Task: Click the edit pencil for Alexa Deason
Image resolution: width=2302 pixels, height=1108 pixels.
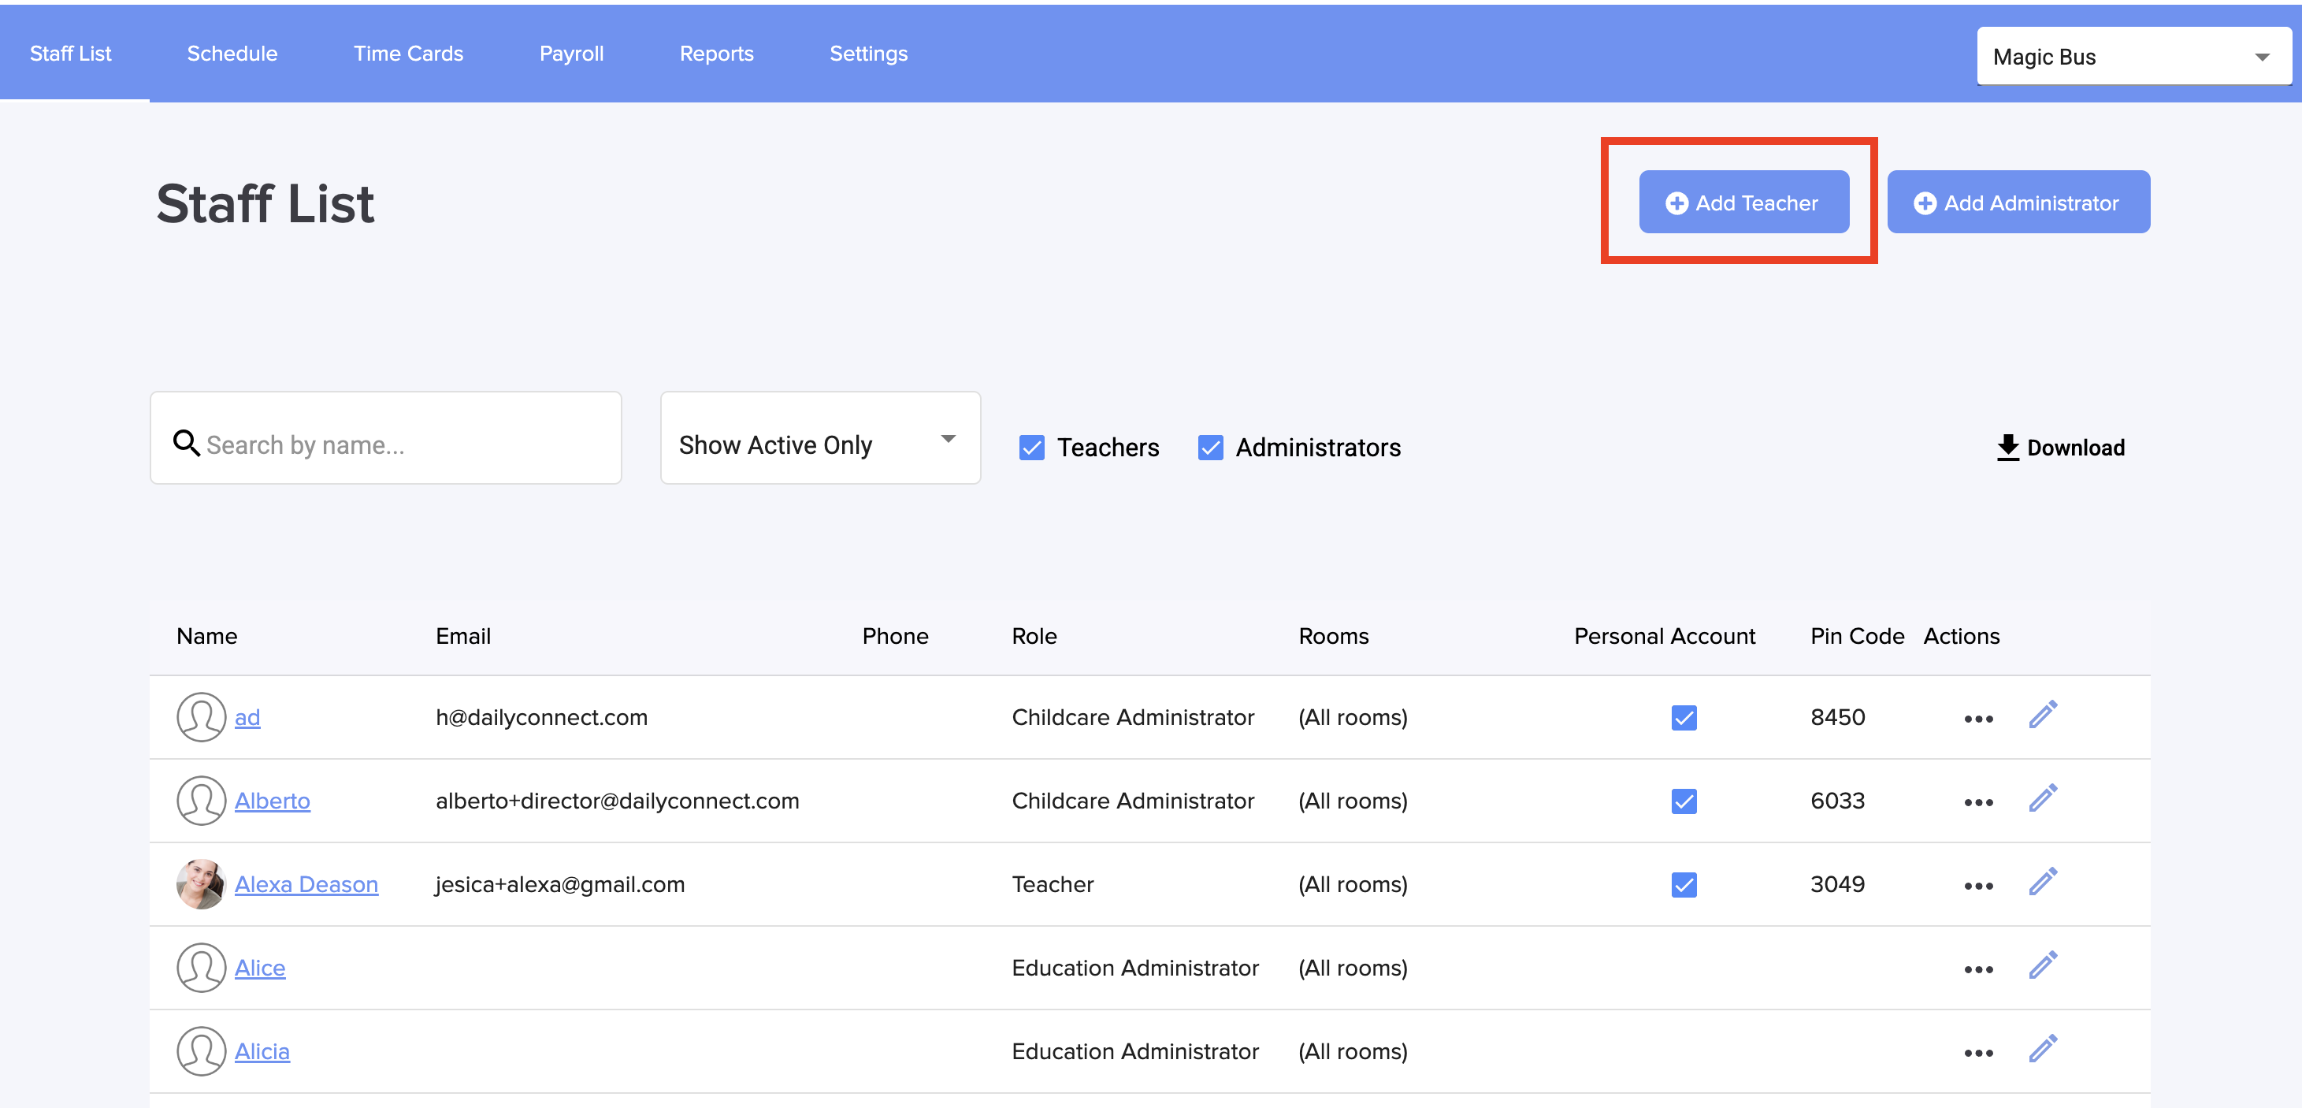Action: tap(2043, 882)
